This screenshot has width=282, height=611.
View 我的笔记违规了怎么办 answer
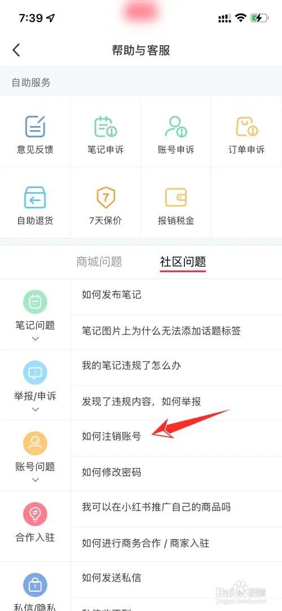tap(177, 366)
